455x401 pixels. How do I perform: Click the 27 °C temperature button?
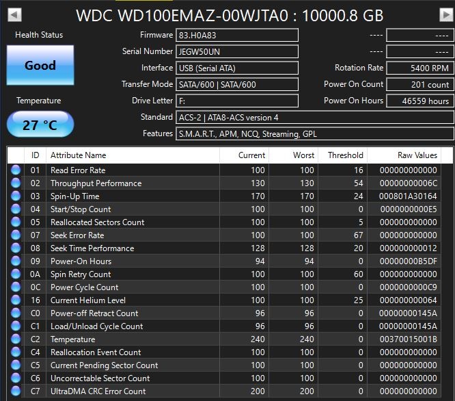40,125
